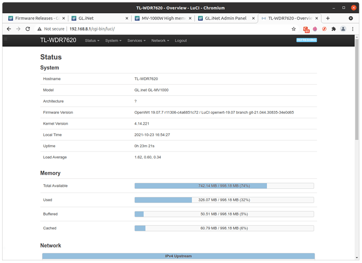The width and height of the screenshot is (362, 263).
Task: Click the browser forward arrow
Action: pos(18,29)
